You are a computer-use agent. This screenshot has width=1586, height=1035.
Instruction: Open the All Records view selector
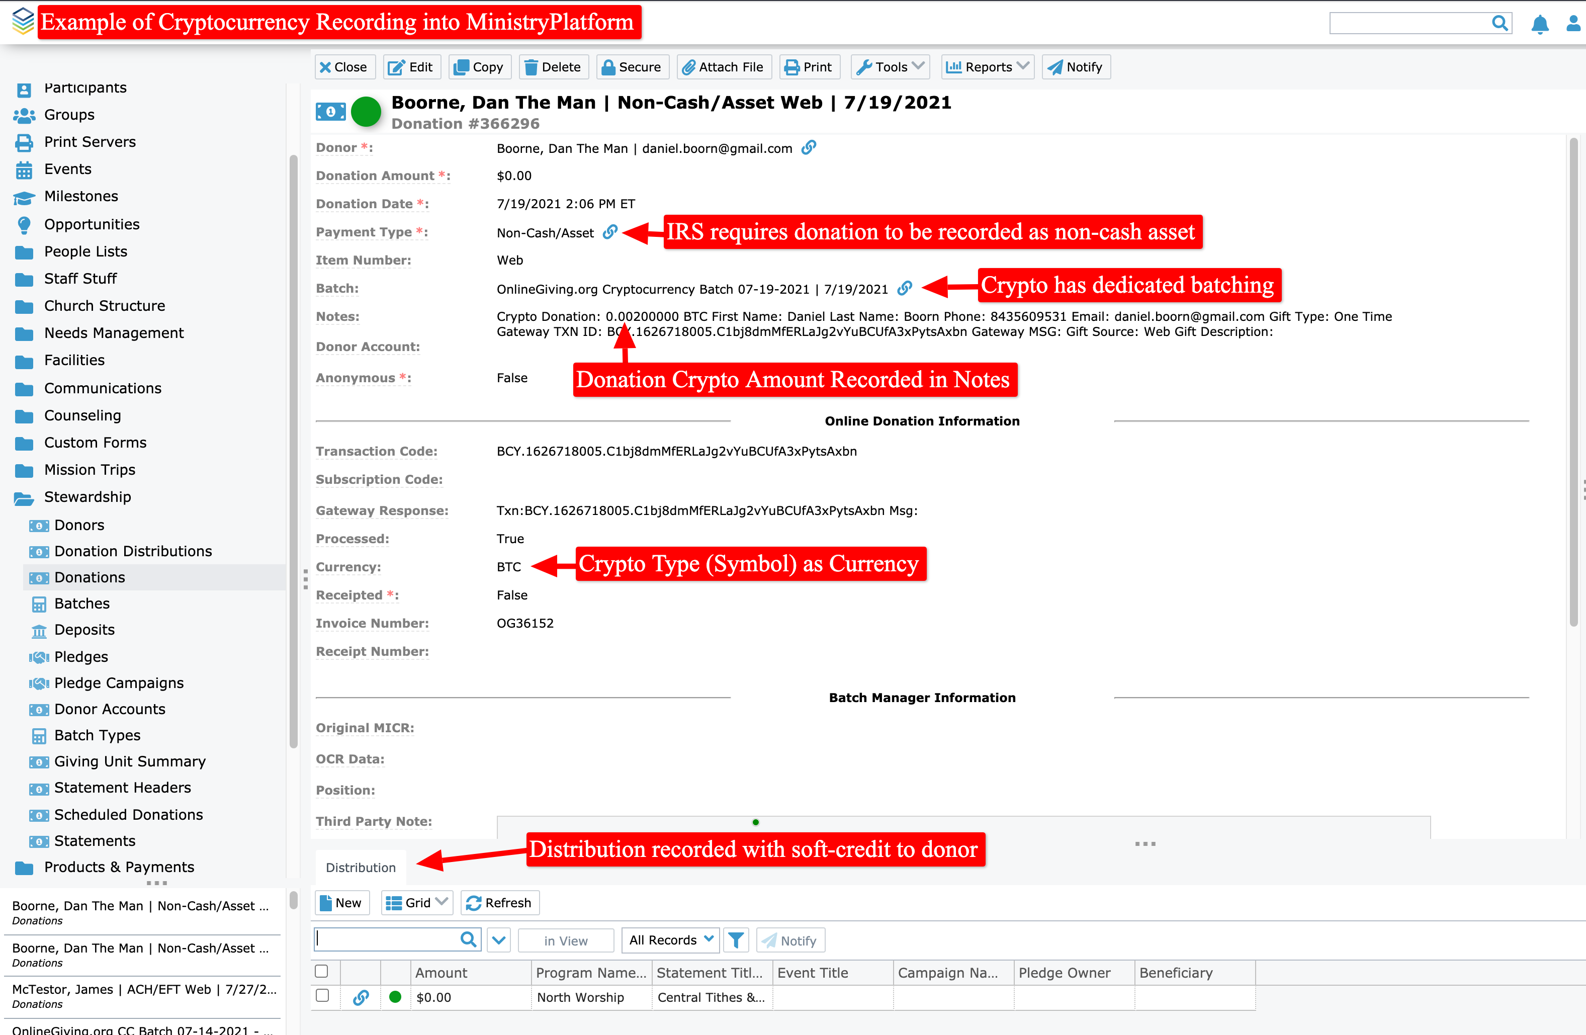tap(670, 939)
